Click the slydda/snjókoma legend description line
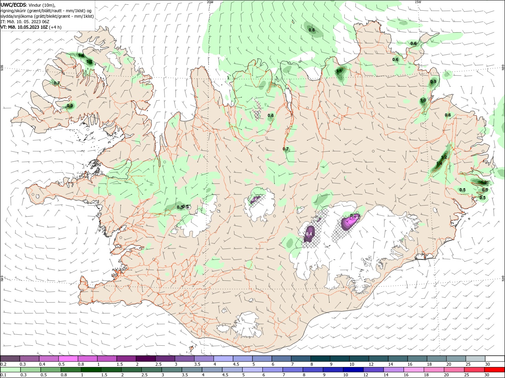The height and width of the screenshot is (378, 505). pyautogui.click(x=47, y=16)
